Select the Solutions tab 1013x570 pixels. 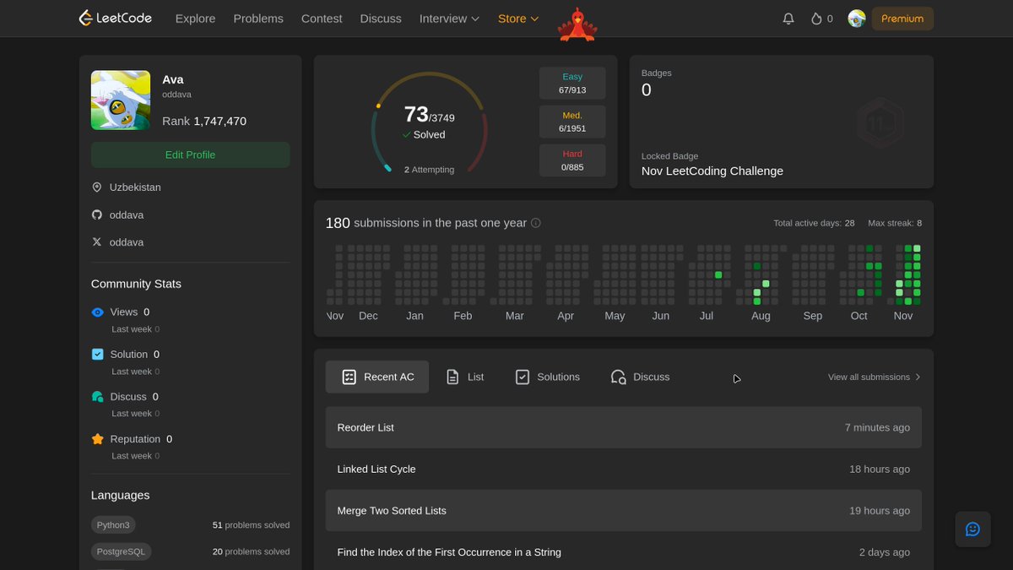coord(548,377)
